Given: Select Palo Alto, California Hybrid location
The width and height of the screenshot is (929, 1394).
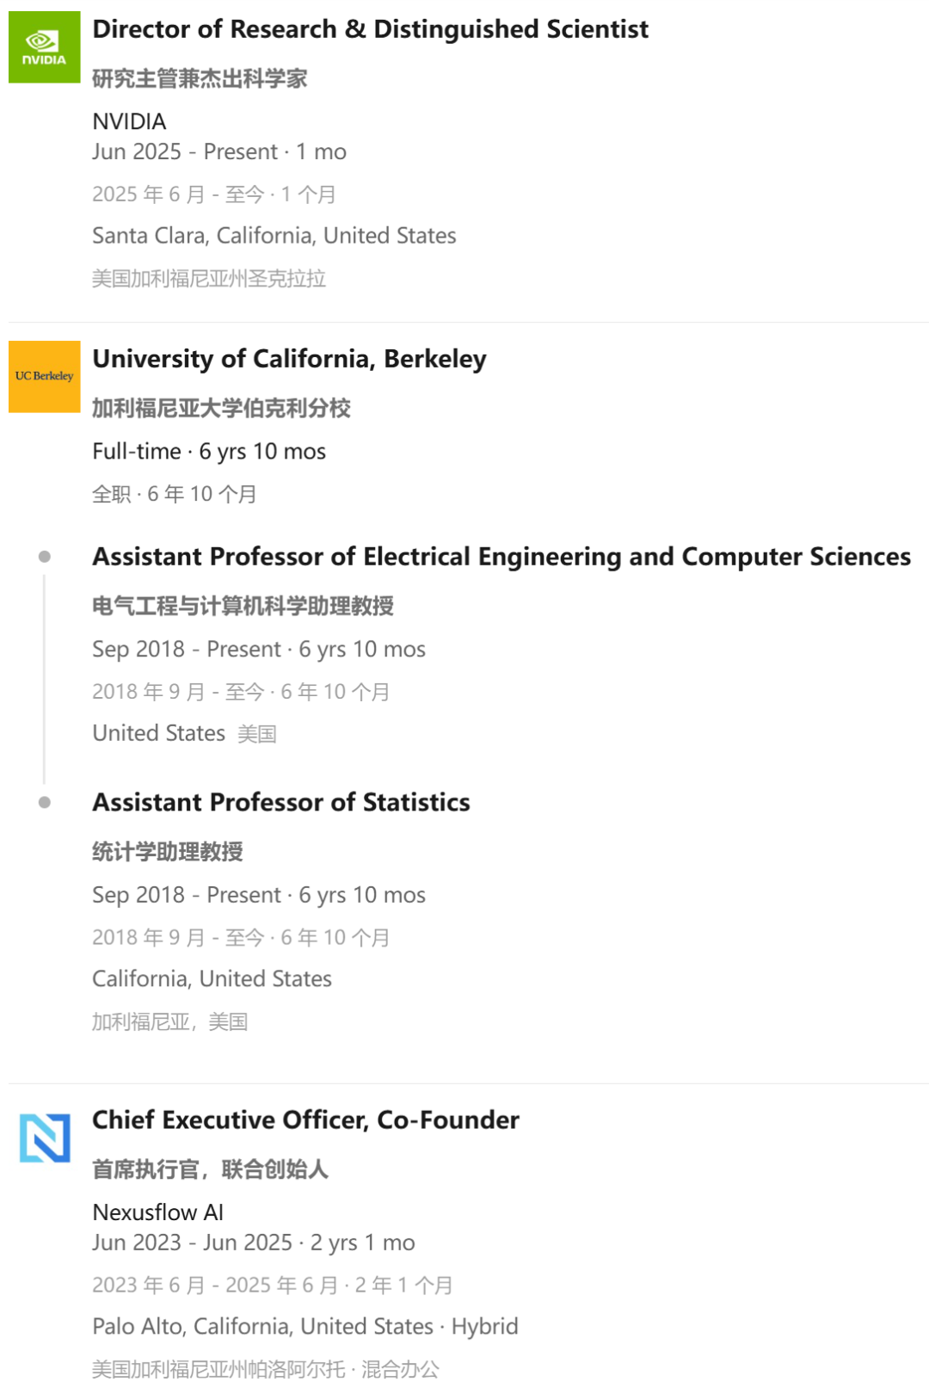Looking at the screenshot, I should pos(305,1327).
